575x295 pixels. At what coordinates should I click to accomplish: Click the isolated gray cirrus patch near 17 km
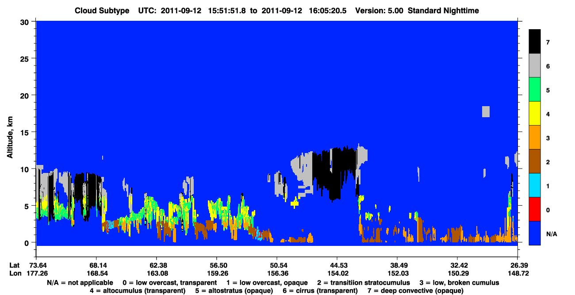point(486,111)
